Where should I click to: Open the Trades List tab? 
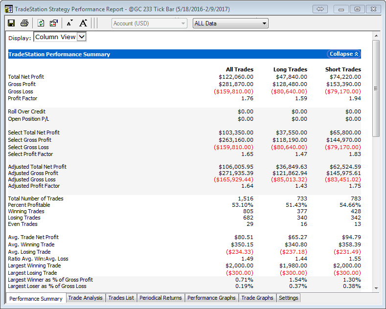[x=121, y=298]
